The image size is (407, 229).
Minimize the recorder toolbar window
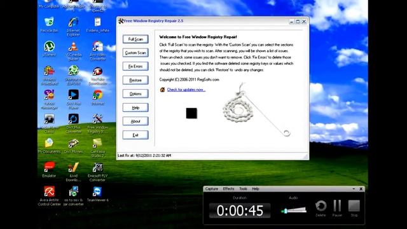click(354, 189)
